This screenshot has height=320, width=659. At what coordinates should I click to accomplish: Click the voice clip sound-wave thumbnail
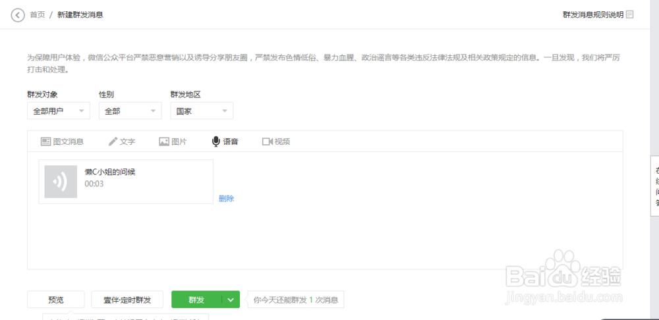[x=61, y=182]
